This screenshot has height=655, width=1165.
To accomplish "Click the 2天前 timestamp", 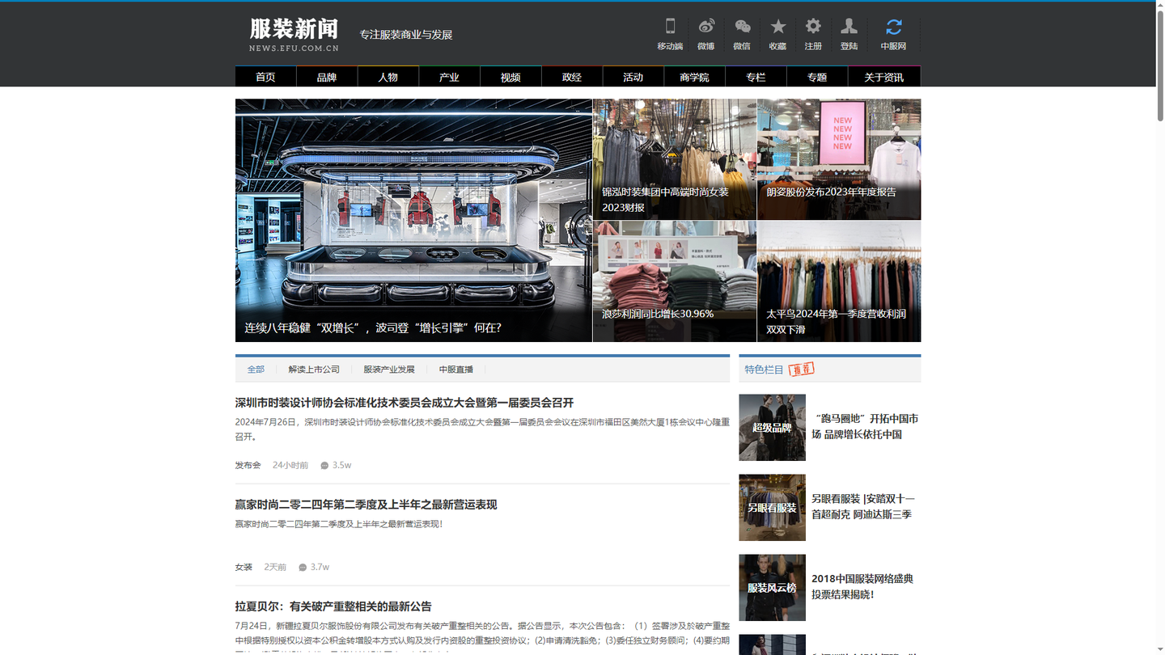I will [275, 568].
